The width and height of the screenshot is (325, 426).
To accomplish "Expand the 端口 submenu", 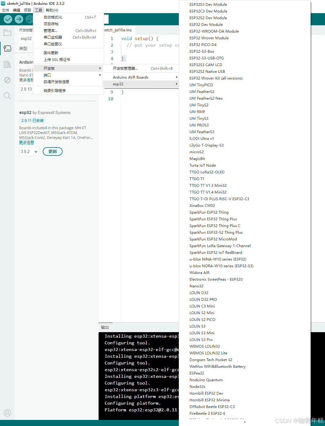I will click(x=68, y=75).
